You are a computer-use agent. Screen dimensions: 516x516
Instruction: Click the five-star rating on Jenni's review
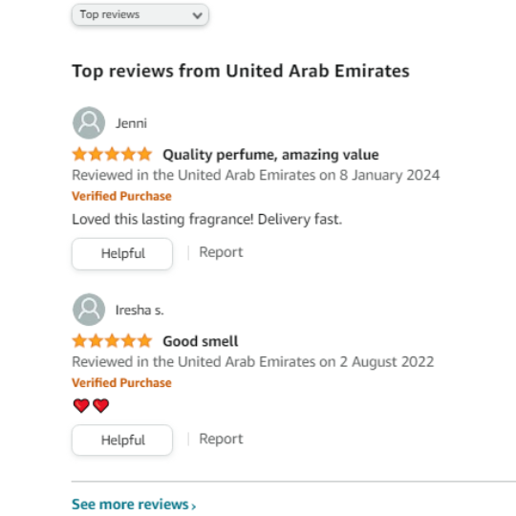[112, 154]
